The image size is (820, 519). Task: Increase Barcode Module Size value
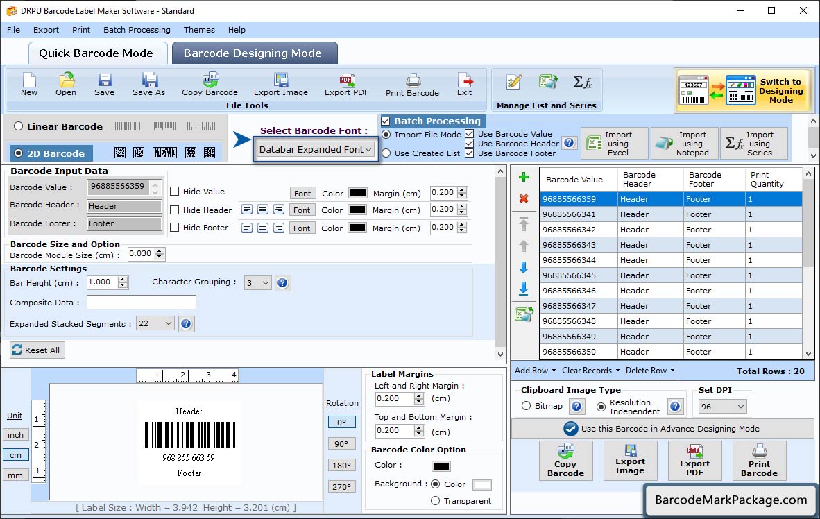[x=160, y=251]
